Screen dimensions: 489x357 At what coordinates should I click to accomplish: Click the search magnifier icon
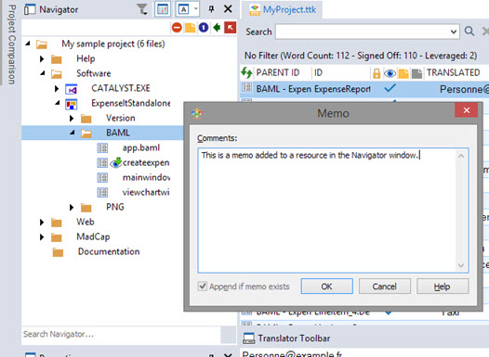pyautogui.click(x=469, y=32)
